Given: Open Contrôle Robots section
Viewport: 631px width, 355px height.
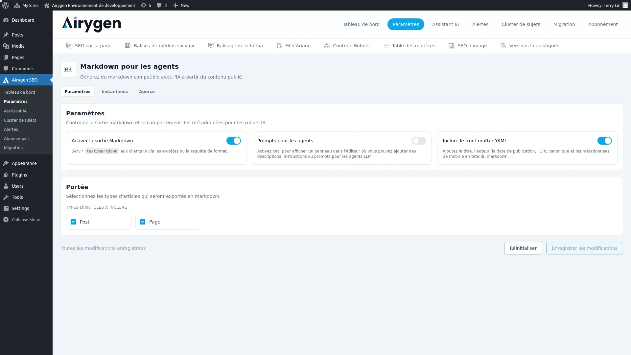Looking at the screenshot, I should pos(347,46).
